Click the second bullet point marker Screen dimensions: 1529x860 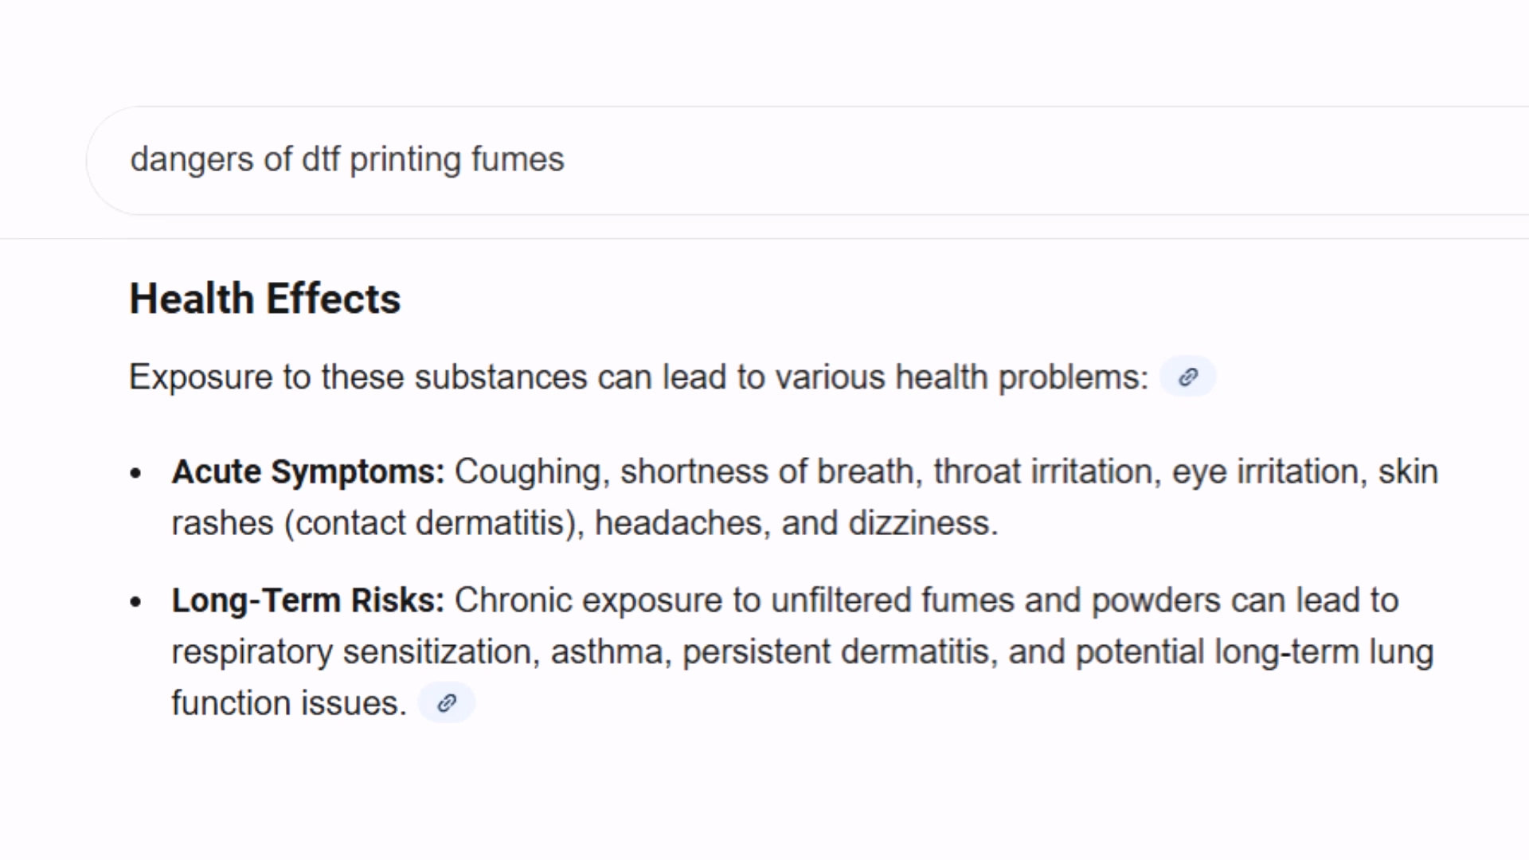click(x=137, y=600)
